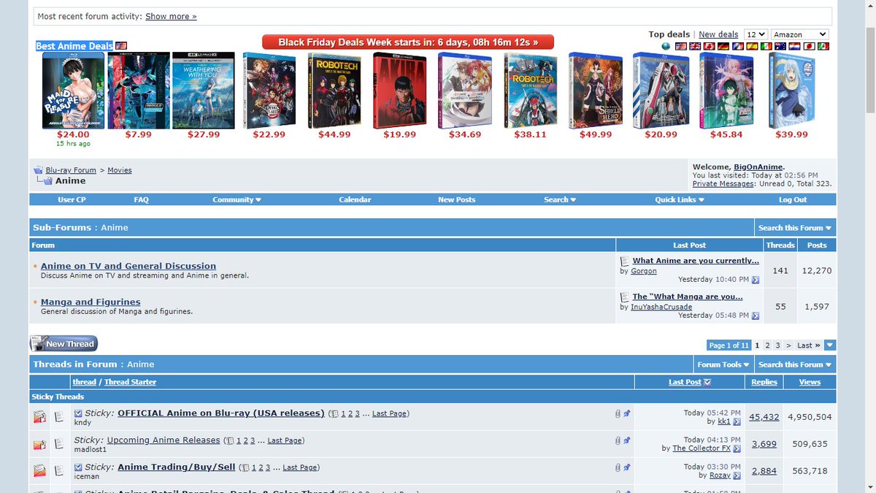Go to last post icon by InuYashaCrusade
This screenshot has height=493, width=876.
(x=756, y=316)
